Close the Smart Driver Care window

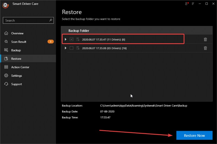click(x=213, y=4)
